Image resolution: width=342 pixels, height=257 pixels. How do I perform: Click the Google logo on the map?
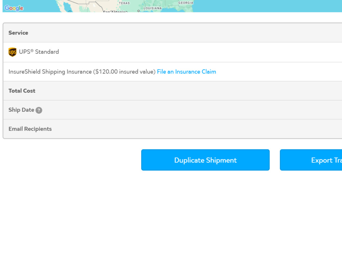tap(14, 8)
